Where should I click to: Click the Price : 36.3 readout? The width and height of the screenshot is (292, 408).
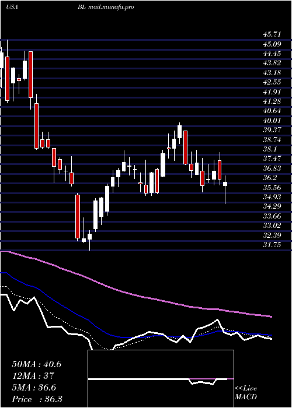click(x=37, y=399)
